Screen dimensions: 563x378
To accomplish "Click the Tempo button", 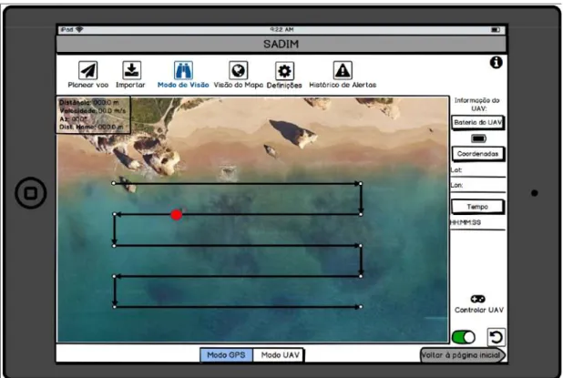I will click(x=477, y=207).
